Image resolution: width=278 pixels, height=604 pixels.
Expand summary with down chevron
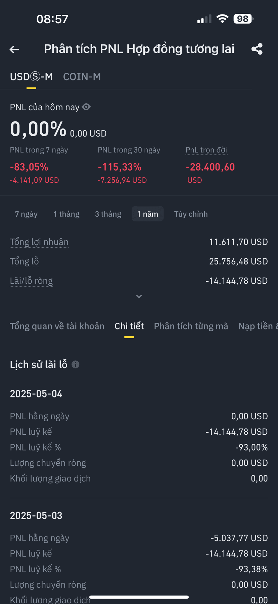tap(139, 296)
